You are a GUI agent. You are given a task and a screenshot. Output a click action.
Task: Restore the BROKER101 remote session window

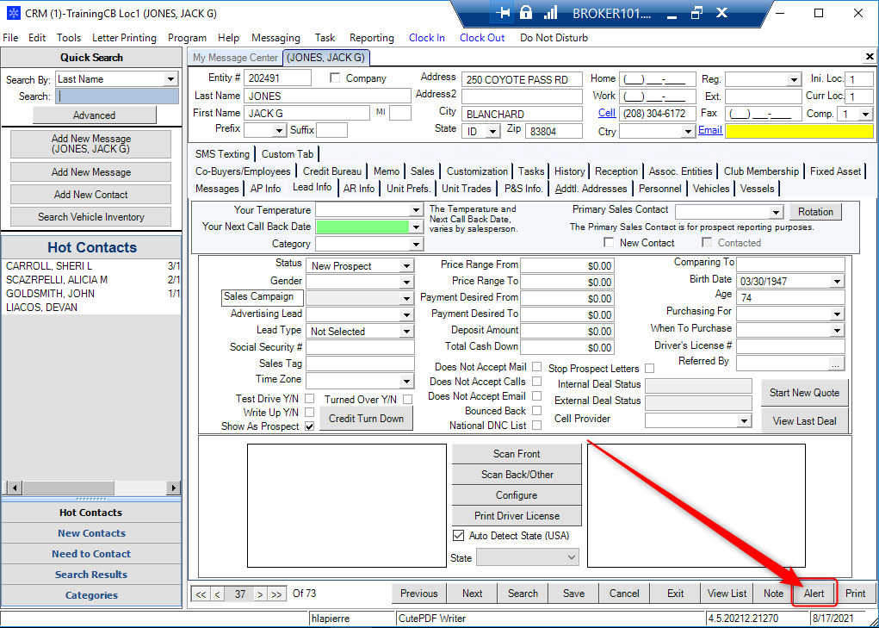(x=697, y=13)
